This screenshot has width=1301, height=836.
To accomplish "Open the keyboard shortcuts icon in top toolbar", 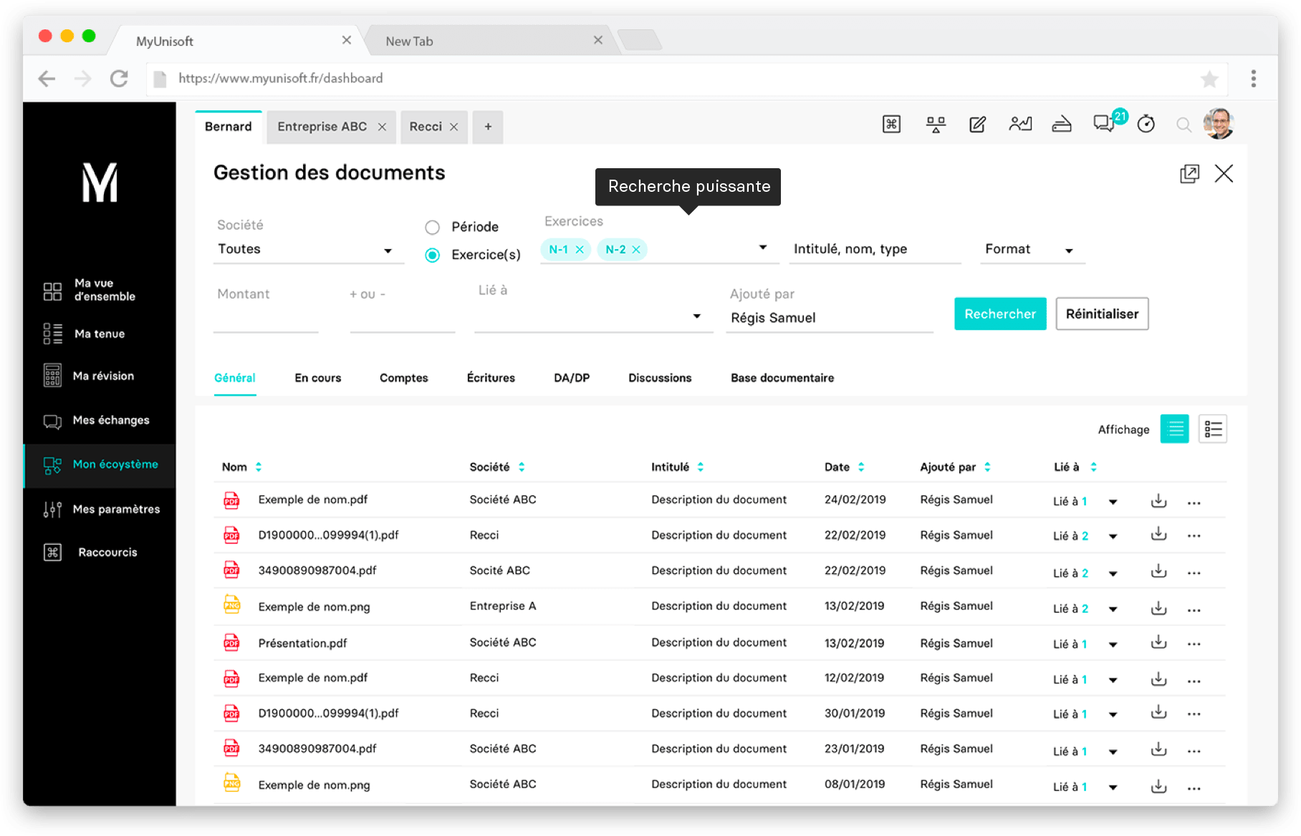I will tap(891, 125).
